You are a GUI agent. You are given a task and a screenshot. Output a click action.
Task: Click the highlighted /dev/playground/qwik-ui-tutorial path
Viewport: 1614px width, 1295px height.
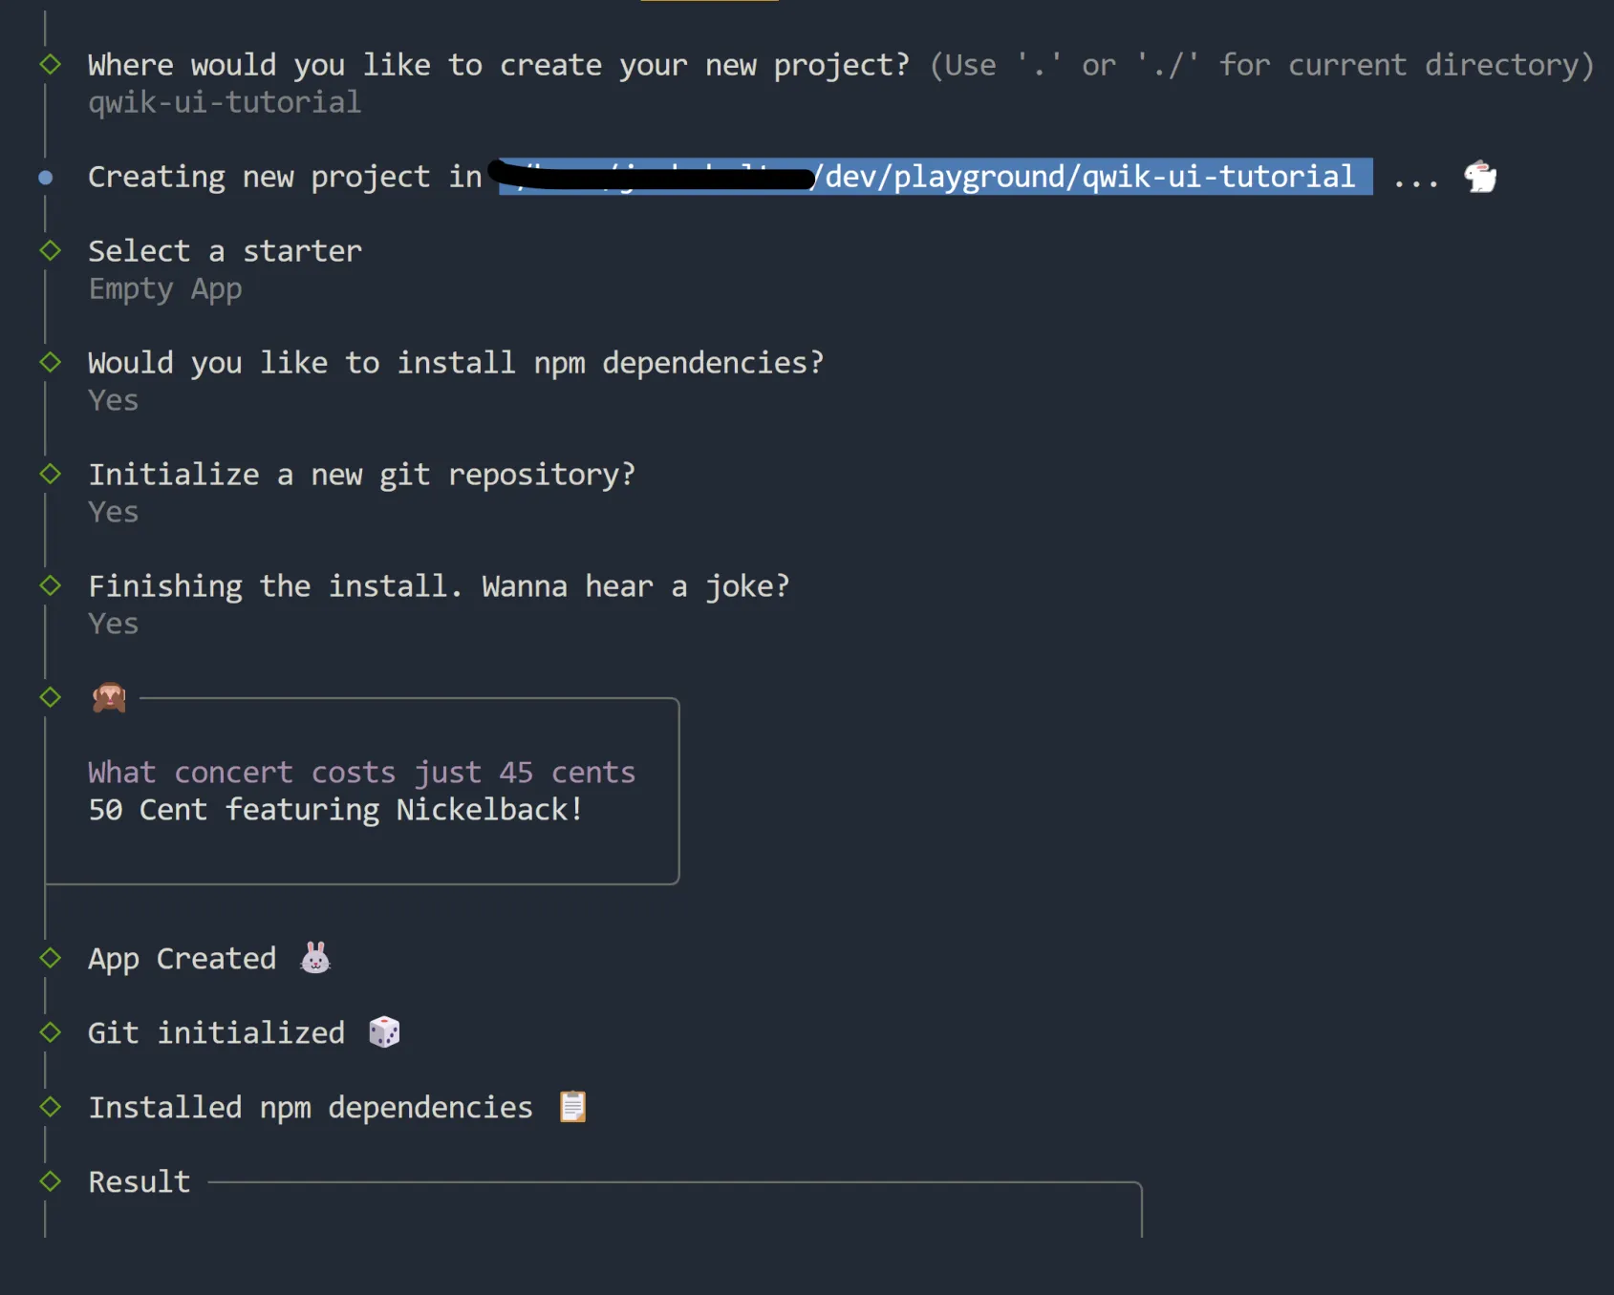click(1089, 177)
